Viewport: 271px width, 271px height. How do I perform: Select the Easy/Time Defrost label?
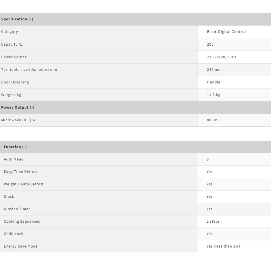pos(21,172)
